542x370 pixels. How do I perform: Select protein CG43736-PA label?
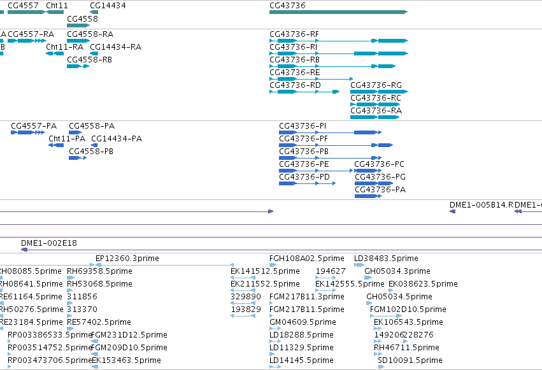(x=380, y=190)
